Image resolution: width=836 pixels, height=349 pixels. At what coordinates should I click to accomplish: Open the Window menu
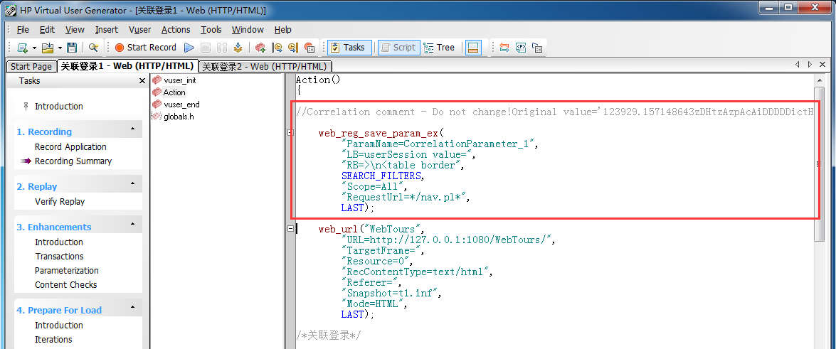(x=248, y=30)
